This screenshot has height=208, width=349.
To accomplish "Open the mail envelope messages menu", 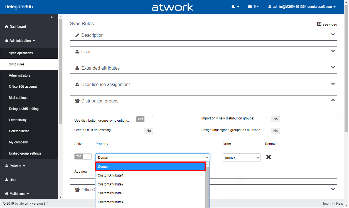I will (x=253, y=7).
